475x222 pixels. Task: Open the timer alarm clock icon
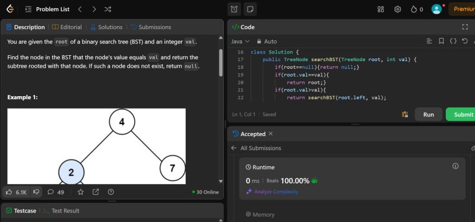[x=234, y=9]
